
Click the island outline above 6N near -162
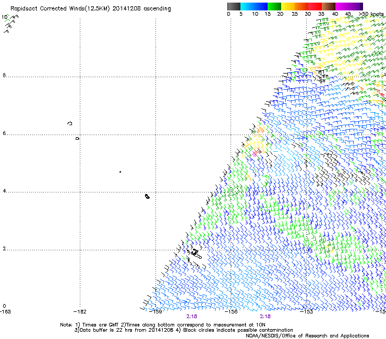pos(70,123)
